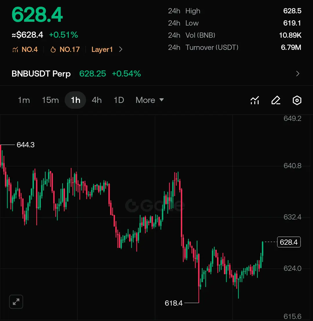Click the ≈$628.4 fiat price
The width and height of the screenshot is (313, 321).
coord(28,35)
